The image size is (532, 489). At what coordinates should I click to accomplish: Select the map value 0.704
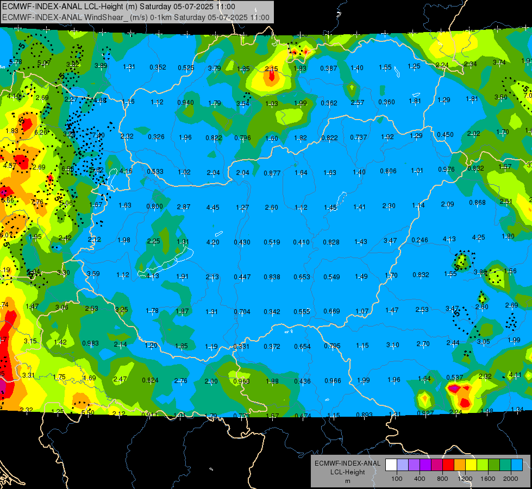[x=242, y=311]
